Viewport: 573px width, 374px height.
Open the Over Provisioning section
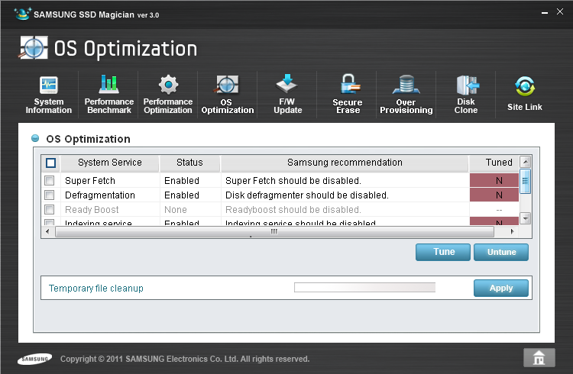(406, 95)
